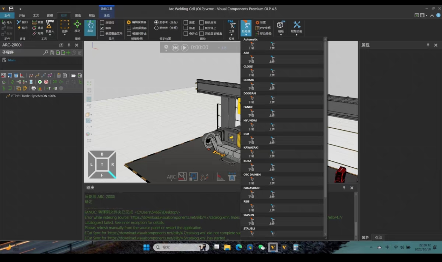This screenshot has width=442, height=262.
Task: Click the T statement icon in program toolbar
Action: pyautogui.click(x=49, y=88)
